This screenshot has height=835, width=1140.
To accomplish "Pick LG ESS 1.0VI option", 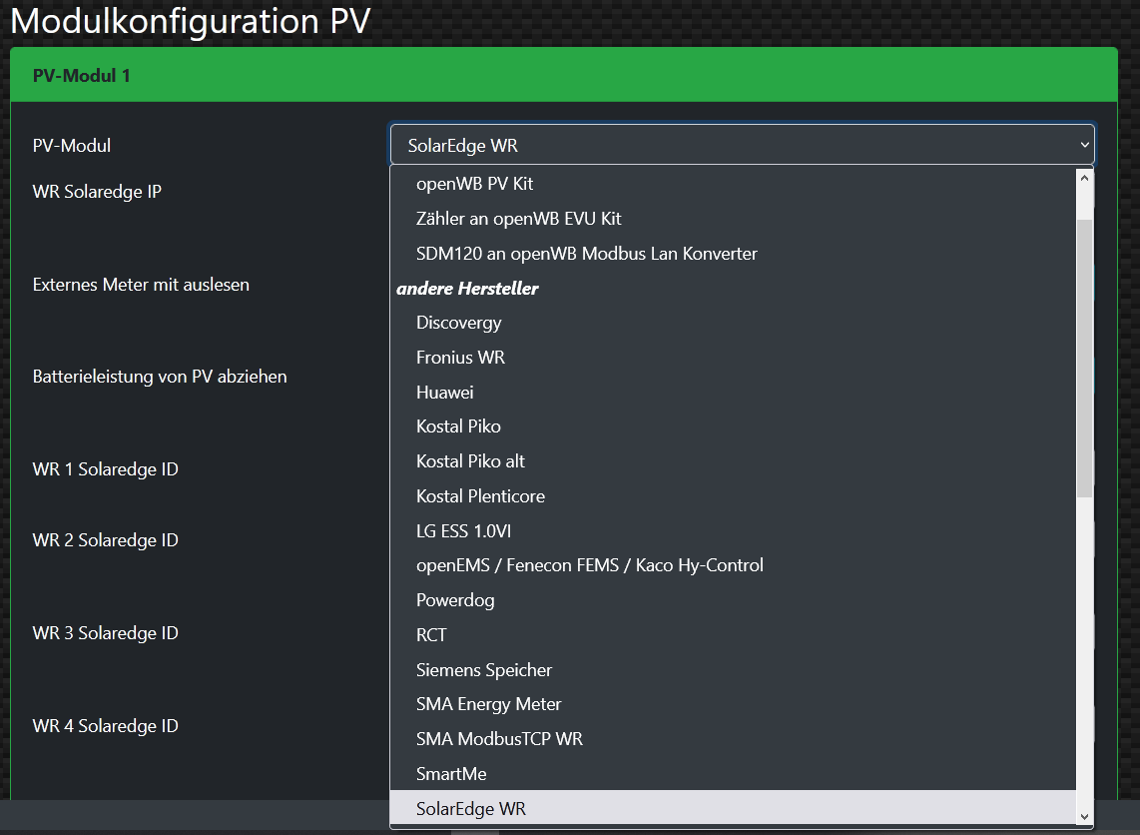I will pos(463,531).
